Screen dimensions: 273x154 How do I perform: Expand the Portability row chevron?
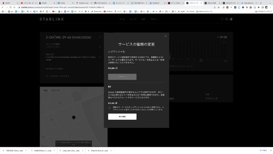tap(100, 69)
